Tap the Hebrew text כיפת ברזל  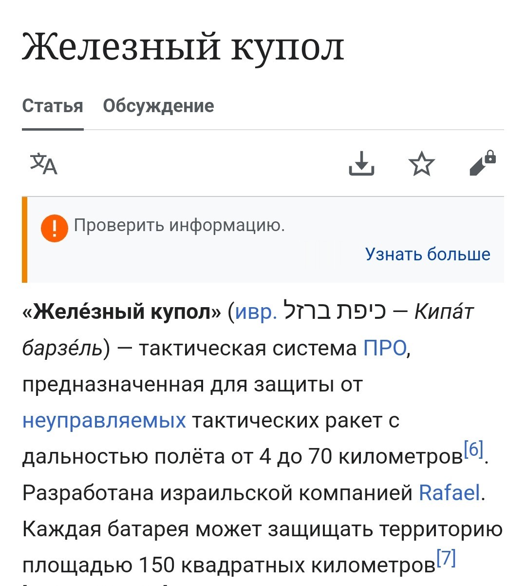tap(335, 311)
